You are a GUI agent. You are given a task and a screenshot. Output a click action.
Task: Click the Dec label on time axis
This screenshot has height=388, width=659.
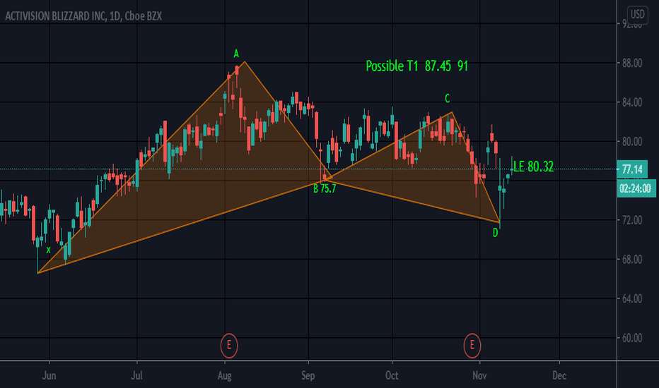(x=559, y=375)
